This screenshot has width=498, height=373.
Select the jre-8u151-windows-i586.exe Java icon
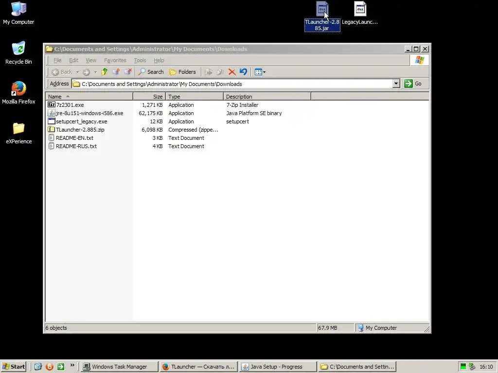[x=51, y=113]
